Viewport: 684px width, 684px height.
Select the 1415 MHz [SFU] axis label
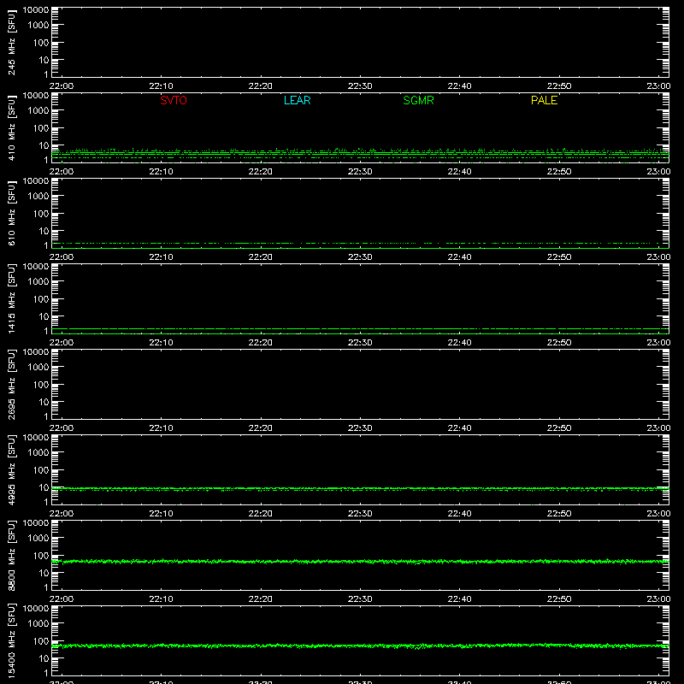pos(11,298)
